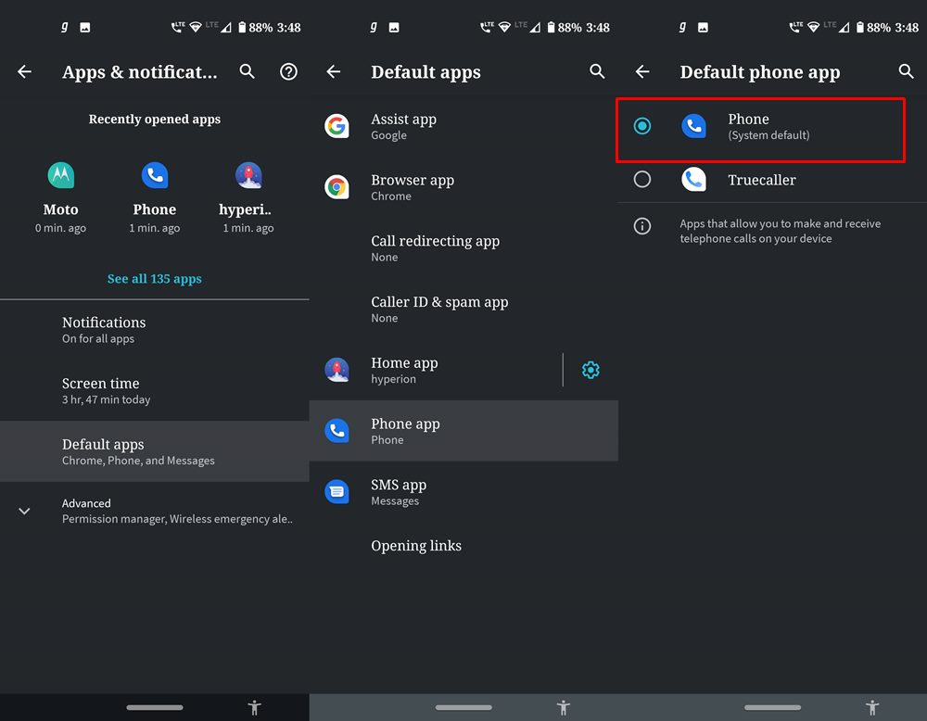
Task: Tap Phone app icon in default phone list
Action: pos(694,126)
